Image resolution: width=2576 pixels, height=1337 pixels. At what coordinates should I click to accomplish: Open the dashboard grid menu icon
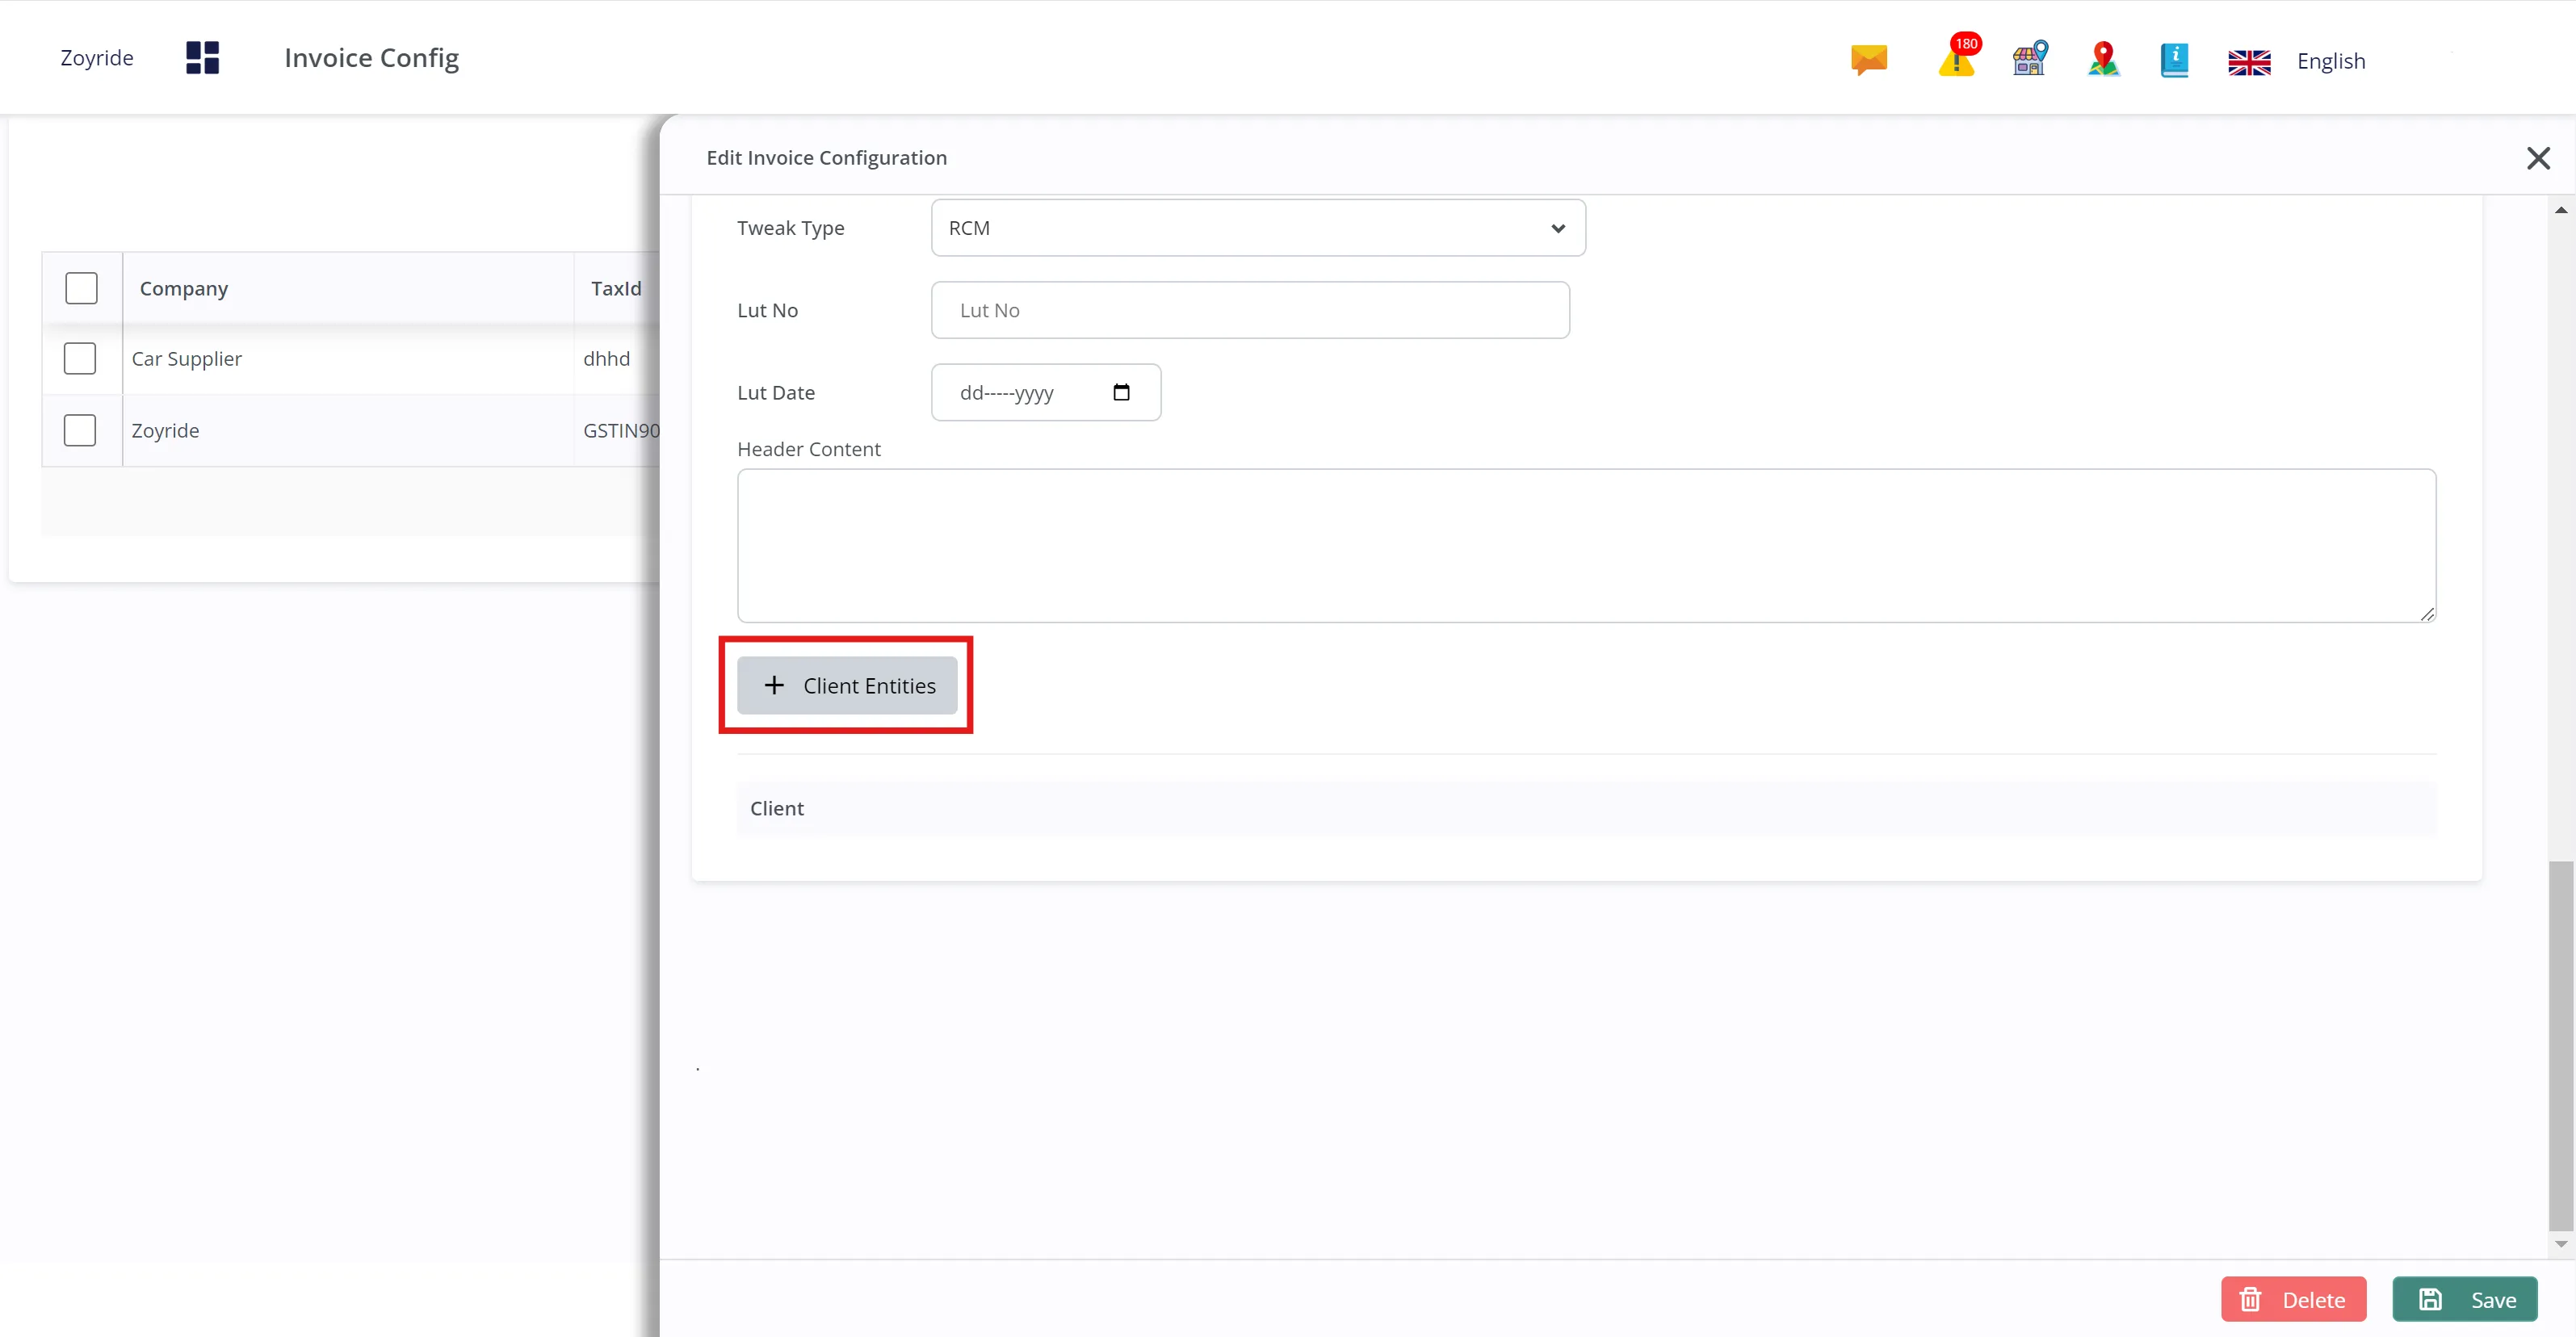pos(202,58)
